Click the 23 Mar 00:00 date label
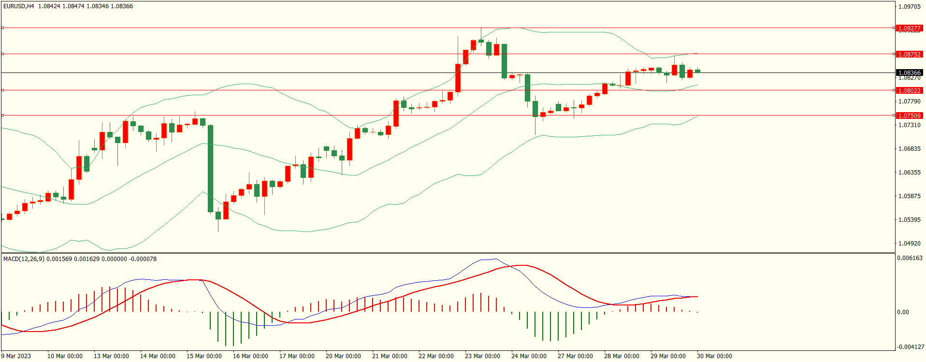926x362 pixels. point(482,356)
